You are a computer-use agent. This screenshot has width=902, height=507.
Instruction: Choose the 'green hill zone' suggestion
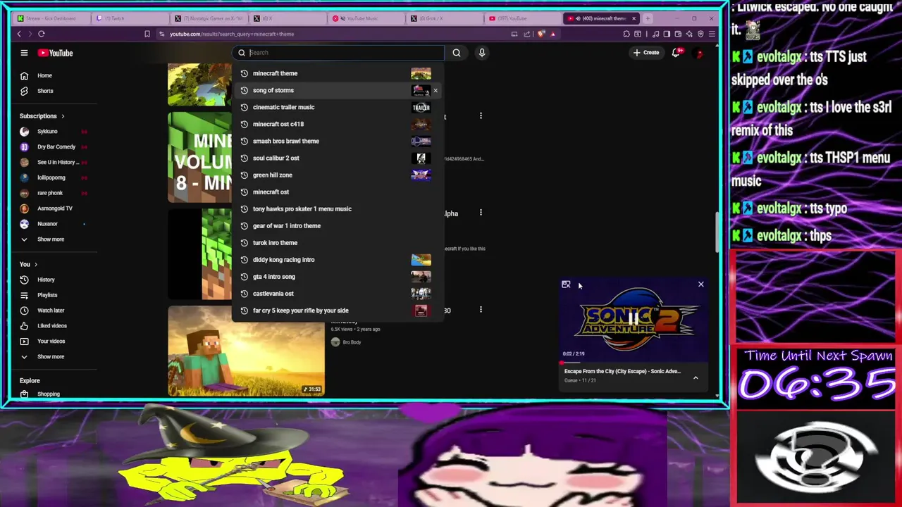[338, 175]
